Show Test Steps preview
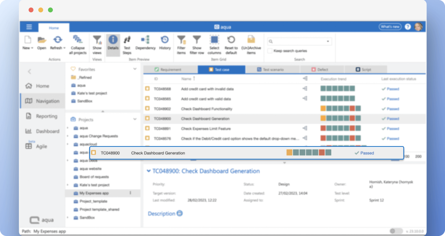This screenshot has height=236, width=445. click(x=127, y=40)
